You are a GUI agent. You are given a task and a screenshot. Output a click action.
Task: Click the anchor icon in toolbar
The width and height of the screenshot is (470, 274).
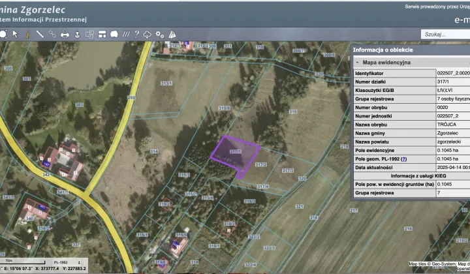point(77,34)
